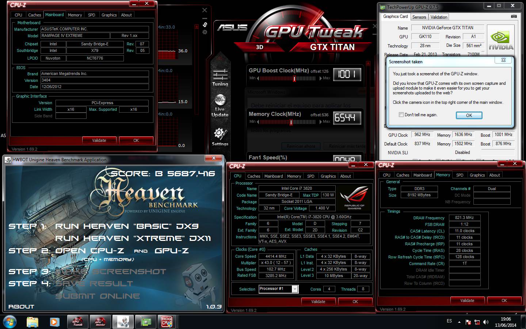
Task: Click GPU Tweak vertical scrollbar up arrow
Action: 368,63
